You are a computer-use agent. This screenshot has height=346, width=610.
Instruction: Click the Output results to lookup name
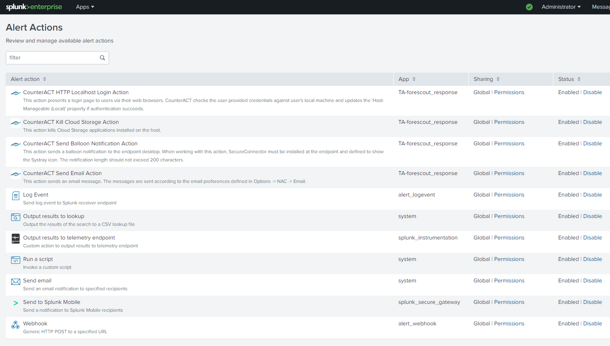54,216
